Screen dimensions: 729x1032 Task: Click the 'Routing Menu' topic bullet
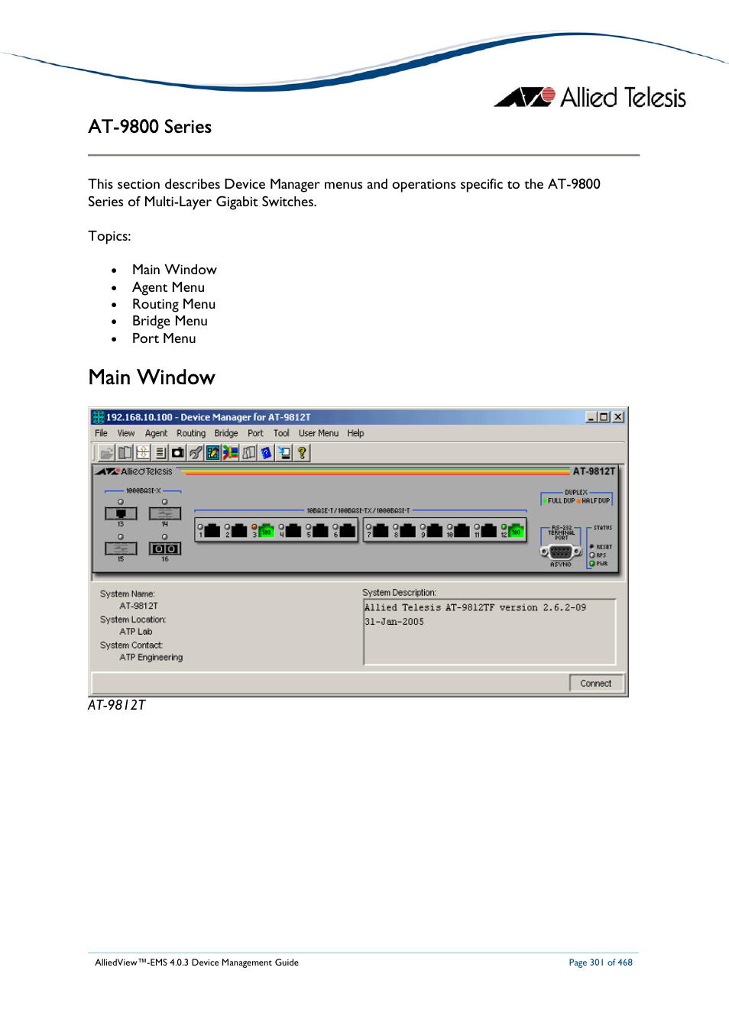click(173, 304)
